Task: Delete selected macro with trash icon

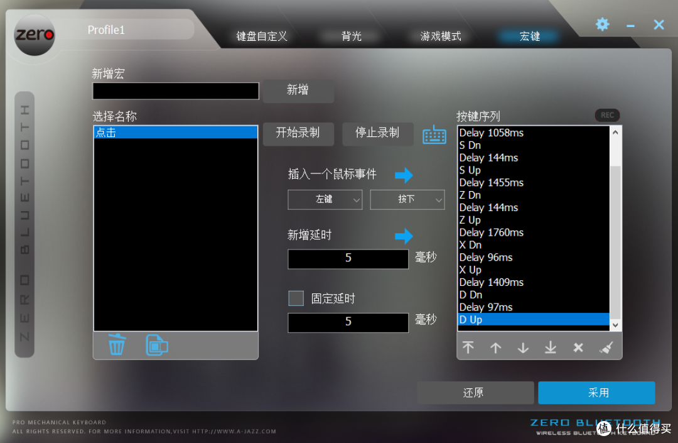Action: [117, 345]
